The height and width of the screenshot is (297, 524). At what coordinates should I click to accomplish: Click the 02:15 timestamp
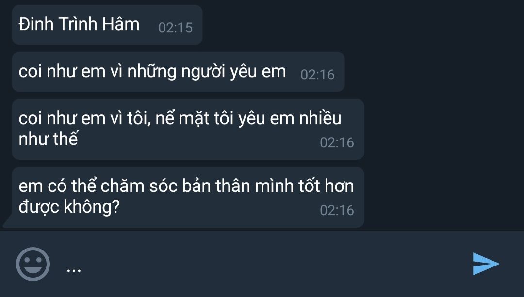click(x=176, y=28)
